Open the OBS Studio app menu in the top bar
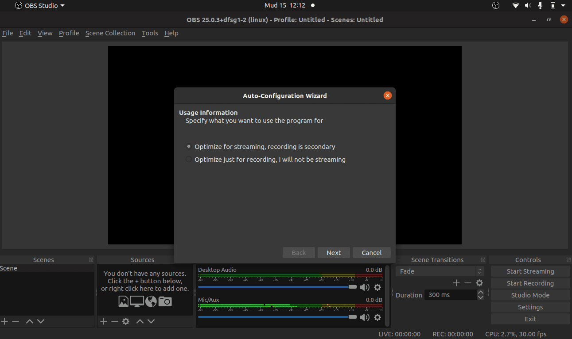 pos(40,5)
